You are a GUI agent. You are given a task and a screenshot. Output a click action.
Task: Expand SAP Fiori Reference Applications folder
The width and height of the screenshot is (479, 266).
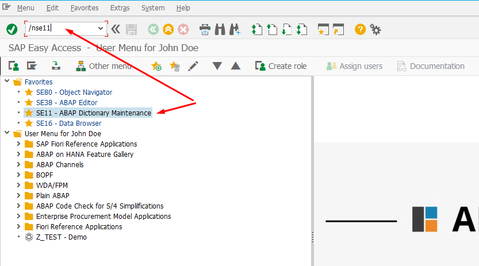pos(18,144)
